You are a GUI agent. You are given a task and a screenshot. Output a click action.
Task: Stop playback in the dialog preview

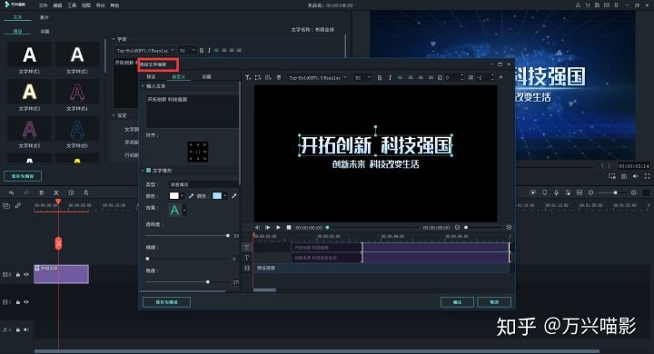289,228
